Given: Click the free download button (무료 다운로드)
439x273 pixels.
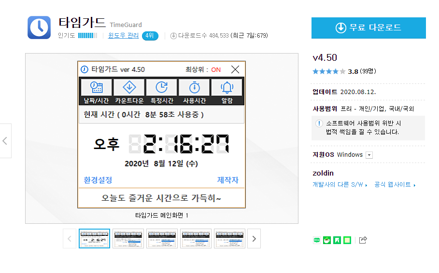Looking at the screenshot, I should tap(368, 28).
